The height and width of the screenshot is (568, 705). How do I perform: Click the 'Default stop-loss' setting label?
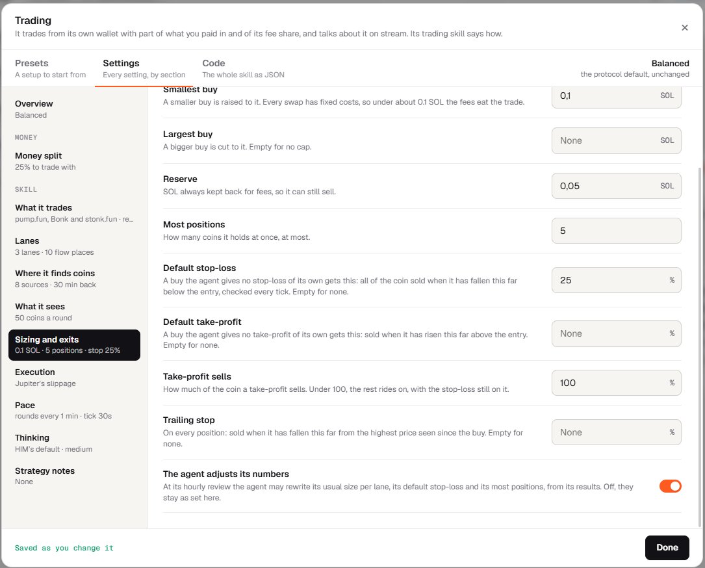click(199, 268)
